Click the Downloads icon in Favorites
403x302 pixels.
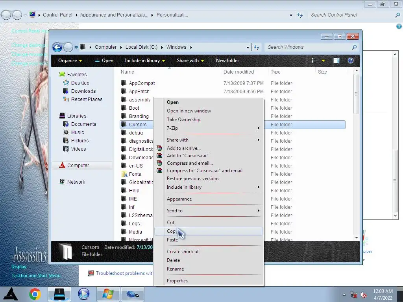pyautogui.click(x=66, y=91)
